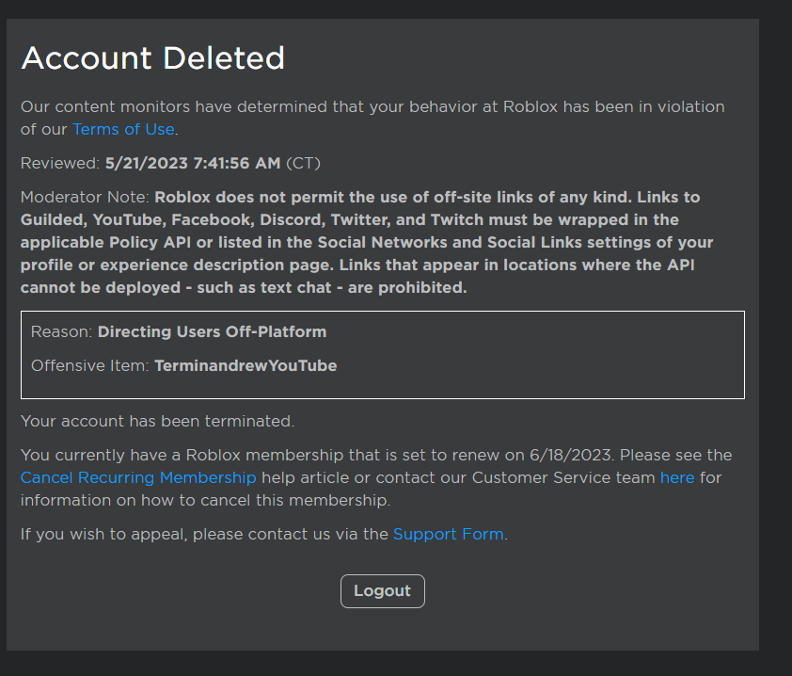Click the reason 'Directing Users Off-Platform'
This screenshot has width=792, height=676.
213,332
